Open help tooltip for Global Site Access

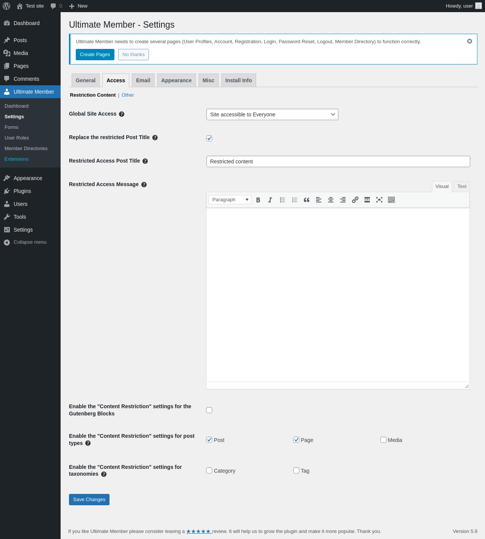pyautogui.click(x=122, y=114)
